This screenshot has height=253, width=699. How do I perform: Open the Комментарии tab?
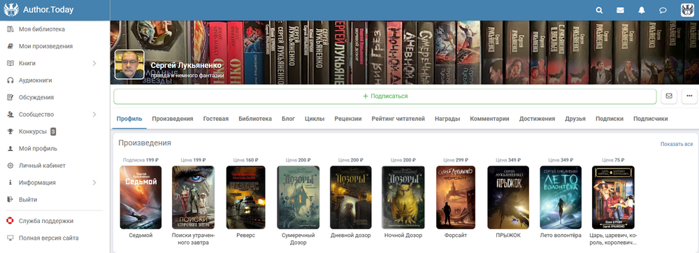tap(489, 119)
